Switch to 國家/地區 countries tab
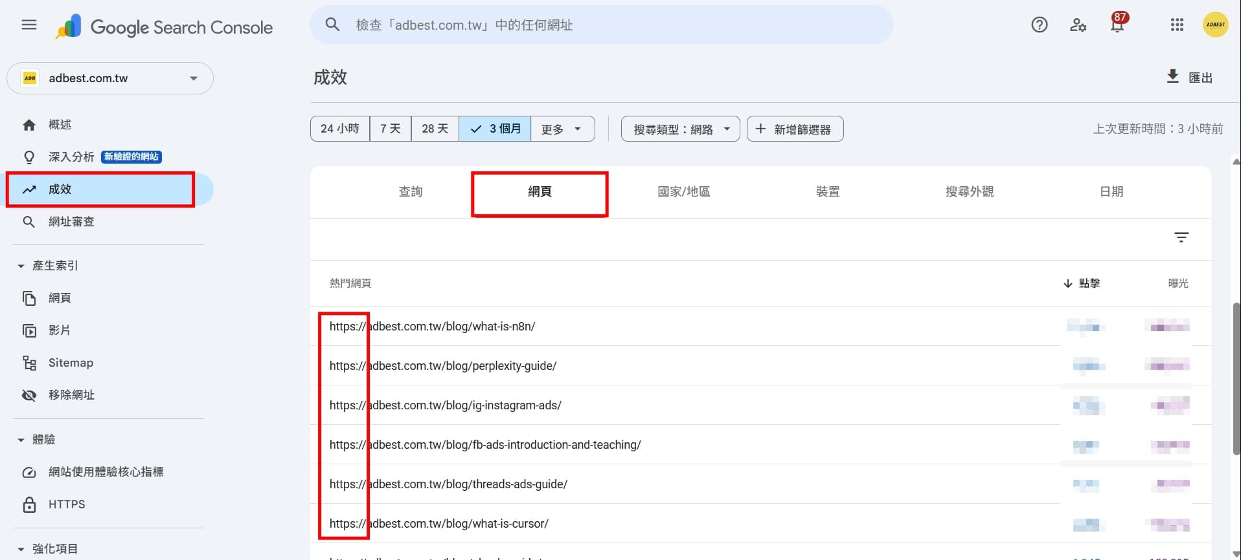The height and width of the screenshot is (560, 1241). [684, 191]
